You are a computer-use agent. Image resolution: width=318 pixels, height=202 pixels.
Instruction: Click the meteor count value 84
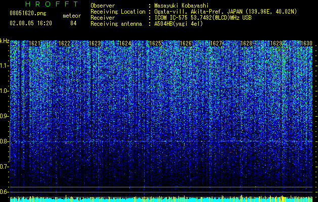(x=73, y=23)
